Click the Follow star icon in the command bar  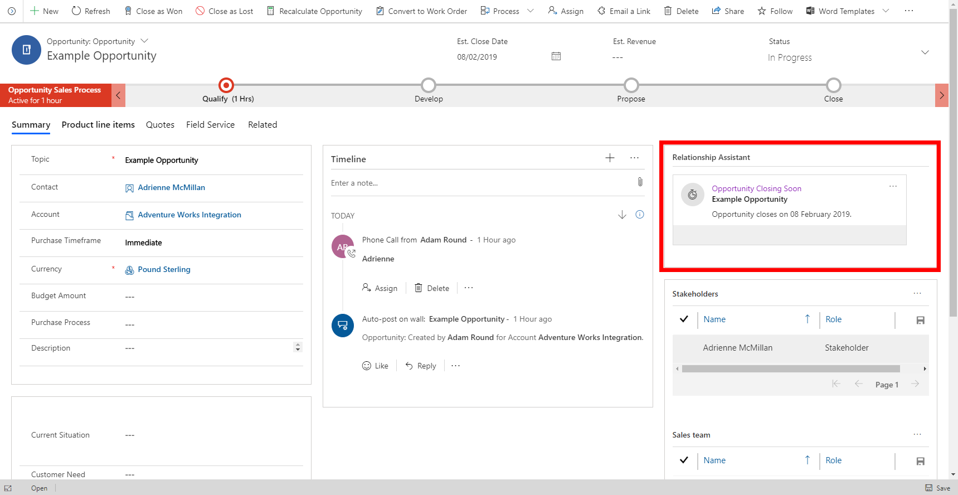[762, 11]
